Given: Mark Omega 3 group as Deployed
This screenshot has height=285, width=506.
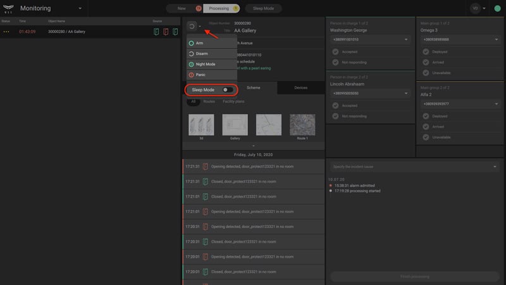Looking at the screenshot, I should tap(426, 52).
